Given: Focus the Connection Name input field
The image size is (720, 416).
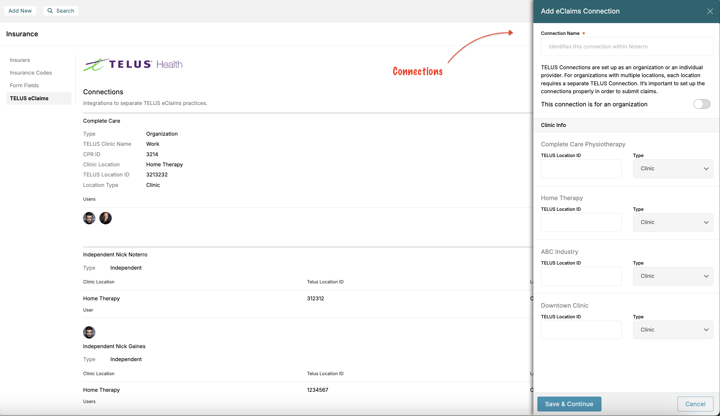Looking at the screenshot, I should 627,46.
